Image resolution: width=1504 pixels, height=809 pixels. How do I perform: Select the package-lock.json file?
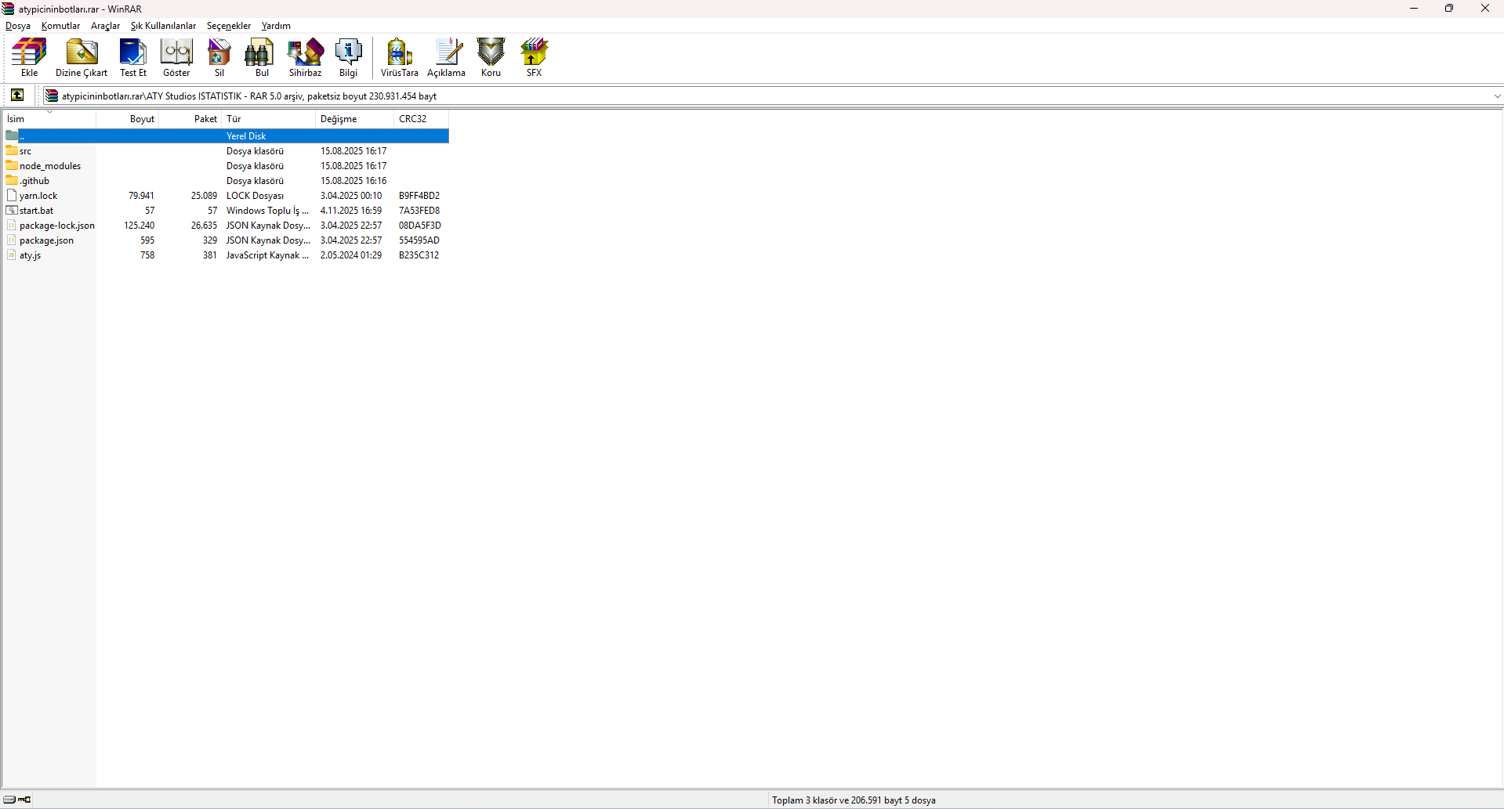click(x=56, y=226)
